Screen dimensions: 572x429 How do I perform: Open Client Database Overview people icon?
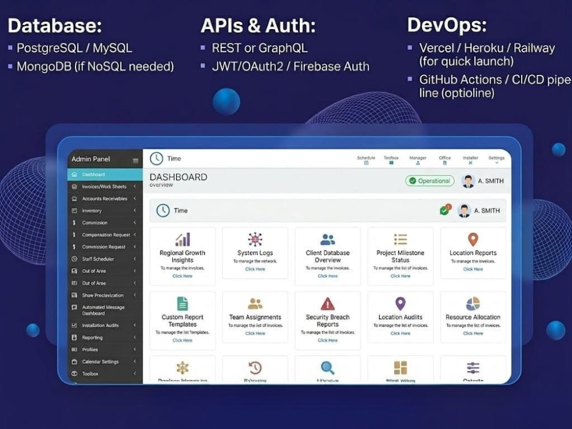coord(328,240)
